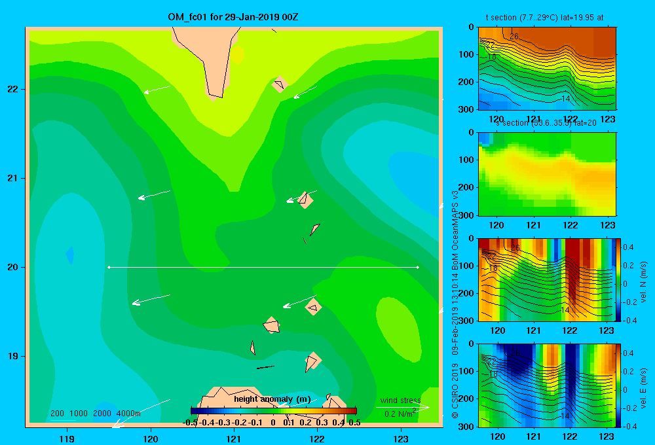Click the wind arrow near 22N 120E
Image resolution: width=655 pixels, height=445 pixels.
tap(157, 90)
